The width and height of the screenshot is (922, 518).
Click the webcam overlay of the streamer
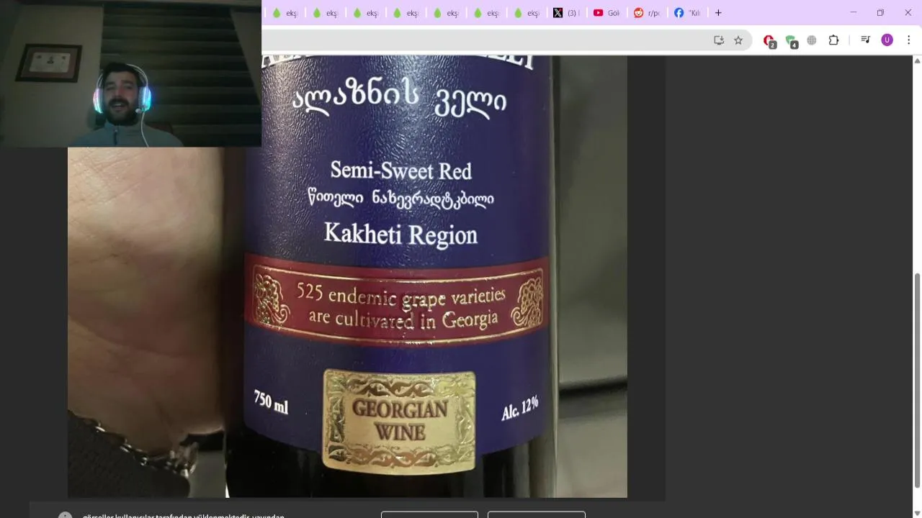130,73
